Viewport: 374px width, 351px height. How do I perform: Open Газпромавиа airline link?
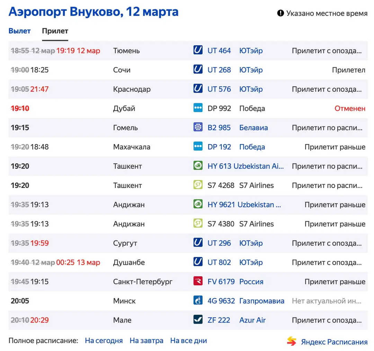(262, 301)
